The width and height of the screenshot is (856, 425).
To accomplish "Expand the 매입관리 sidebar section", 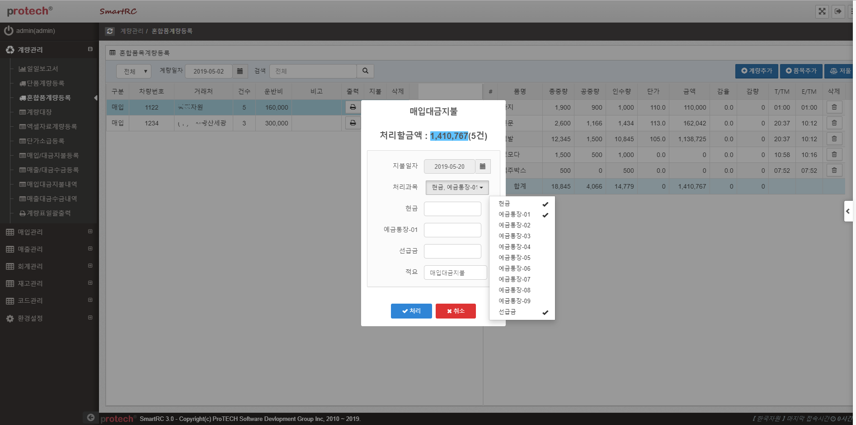I will point(49,232).
